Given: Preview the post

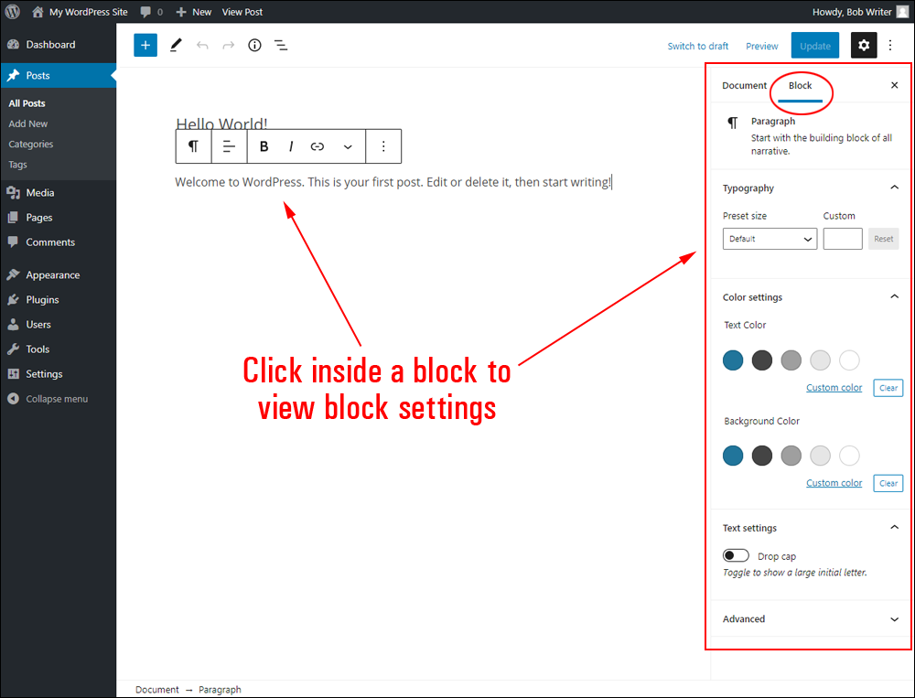Looking at the screenshot, I should coord(761,46).
